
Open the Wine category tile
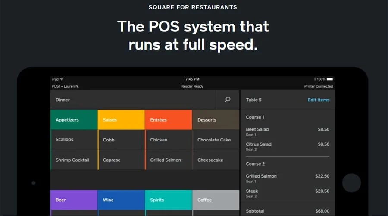click(x=121, y=200)
